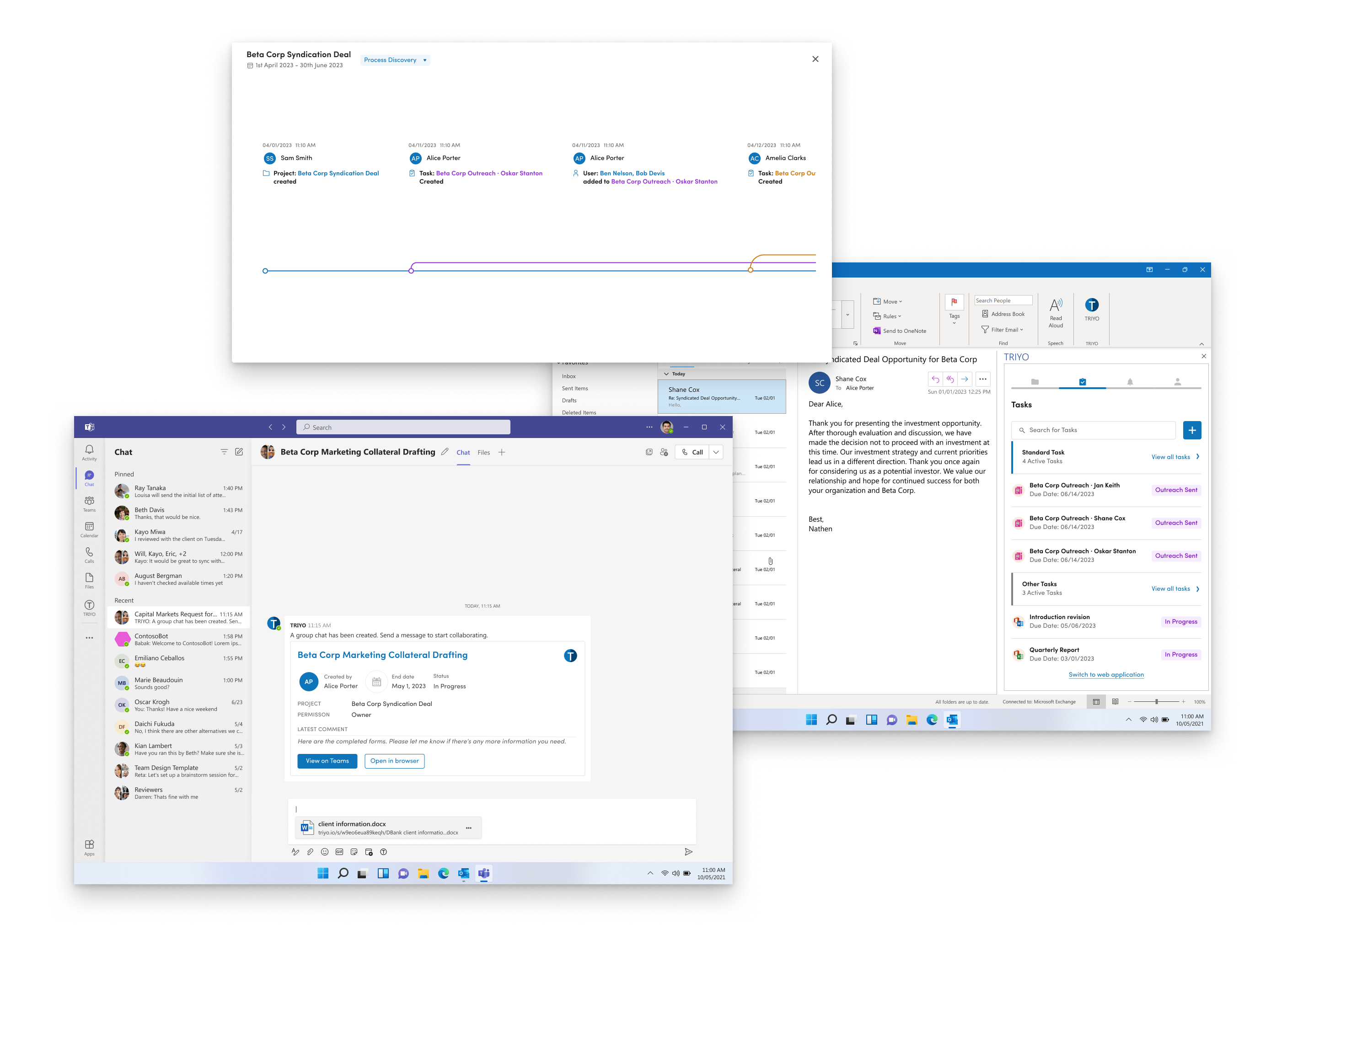Expand the Call options dropdown arrow
The image size is (1357, 1063).
click(716, 453)
